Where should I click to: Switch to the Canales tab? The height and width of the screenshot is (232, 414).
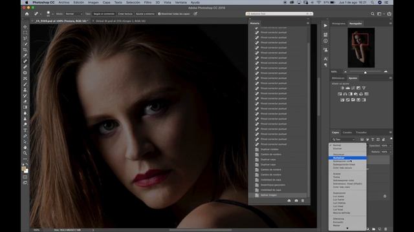347,132
